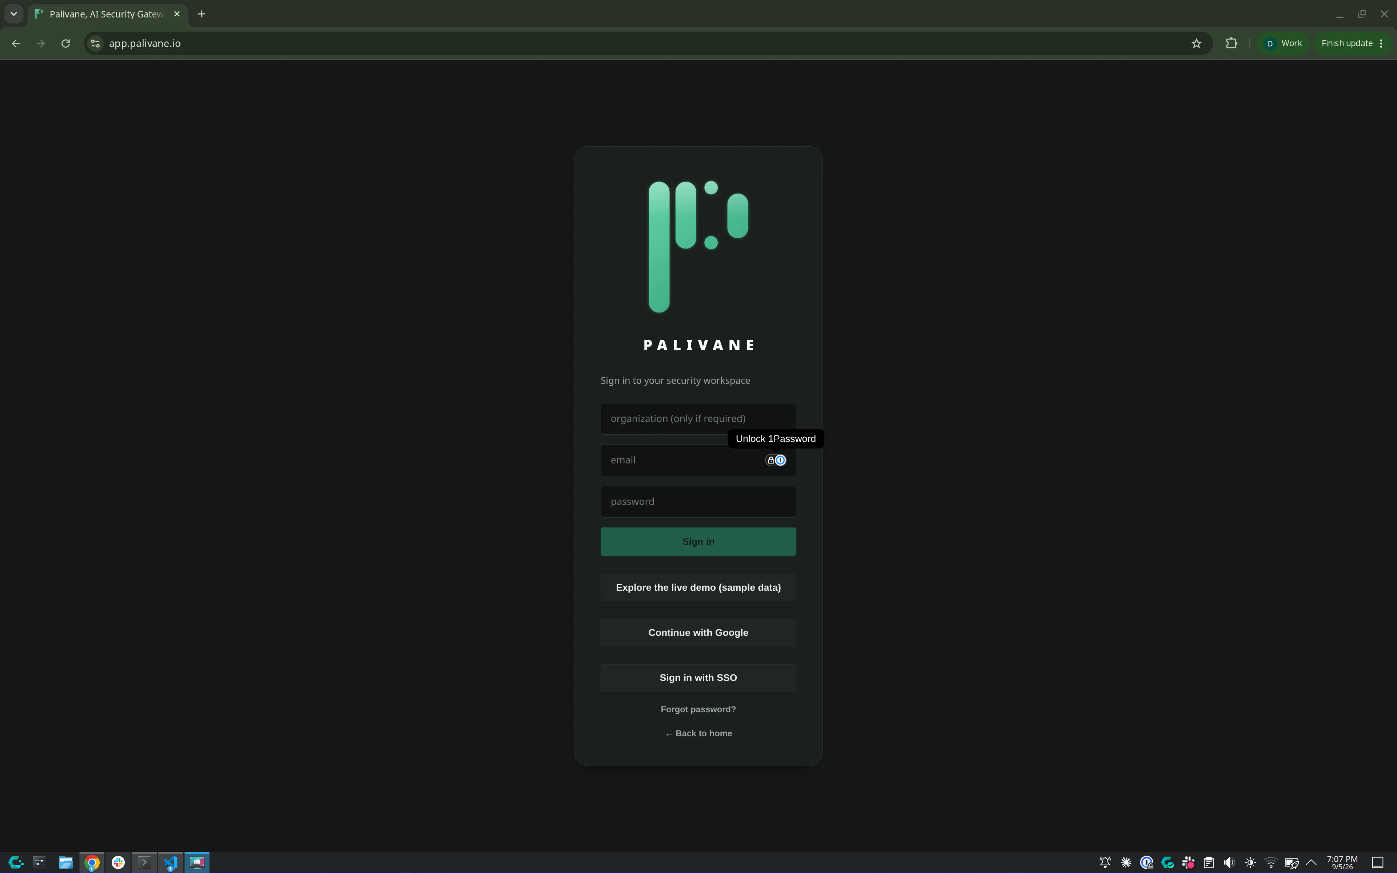1397x873 pixels.
Task: Unlock 1Password from the email field icon
Action: (x=775, y=460)
